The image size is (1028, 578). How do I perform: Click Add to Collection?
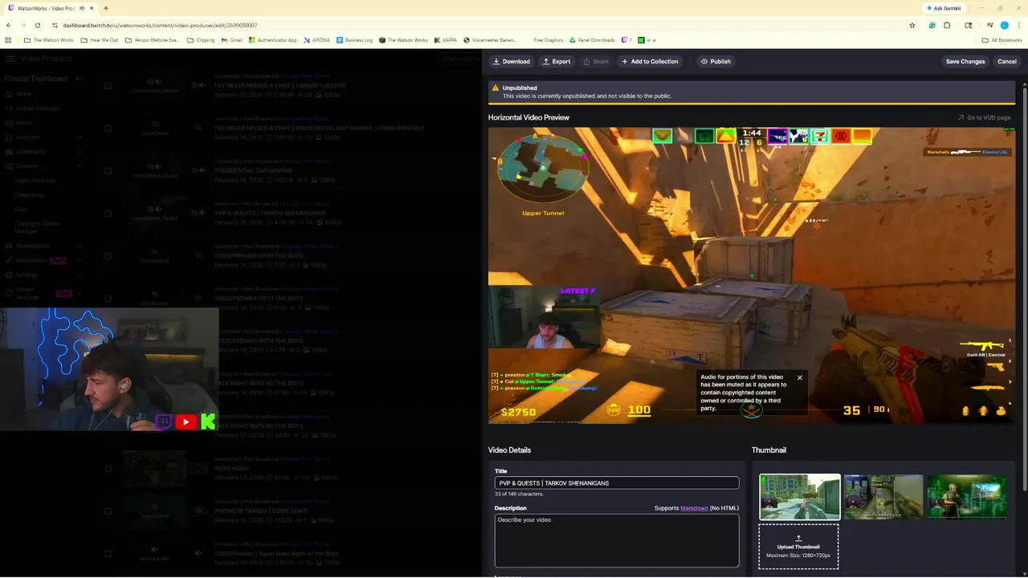coord(650,61)
